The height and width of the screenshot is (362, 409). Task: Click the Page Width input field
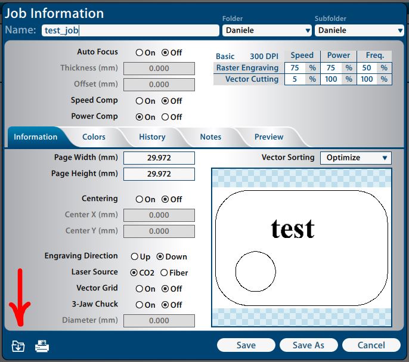pos(159,158)
